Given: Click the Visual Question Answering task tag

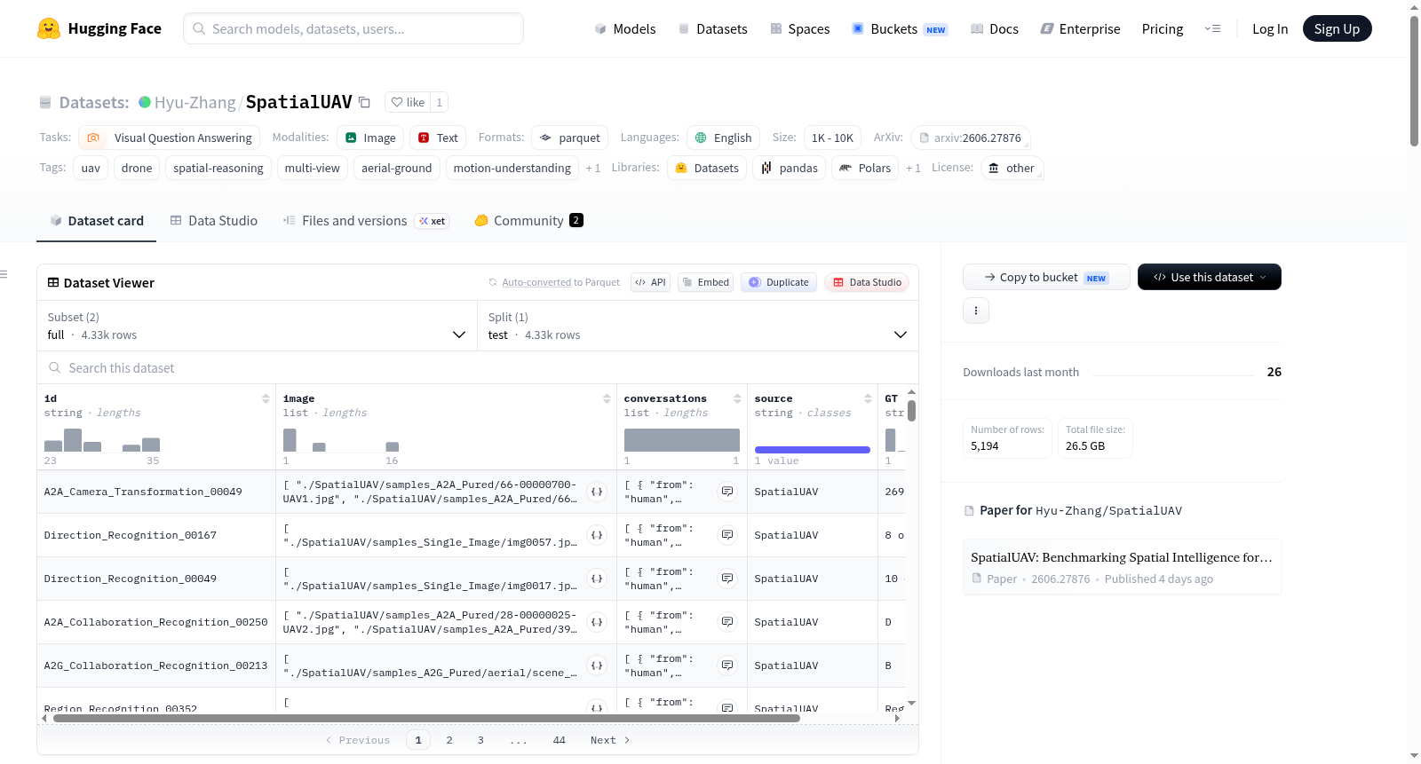Looking at the screenshot, I should [170, 138].
